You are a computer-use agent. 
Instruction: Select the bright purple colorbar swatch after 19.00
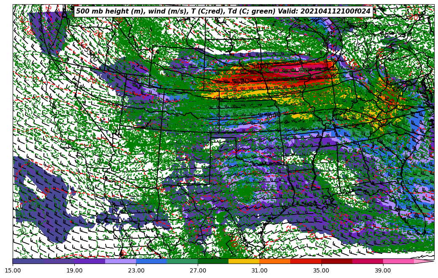(90, 261)
